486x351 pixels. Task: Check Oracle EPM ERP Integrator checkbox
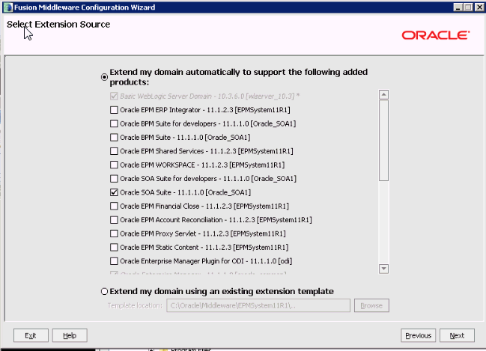point(114,110)
